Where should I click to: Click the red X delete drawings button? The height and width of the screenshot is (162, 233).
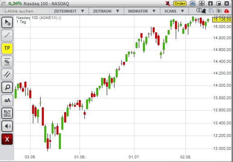pos(7,139)
